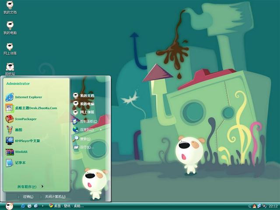Open 画图 paint program in start menu
Image resolution: width=280 pixels, height=210 pixels.
14,130
